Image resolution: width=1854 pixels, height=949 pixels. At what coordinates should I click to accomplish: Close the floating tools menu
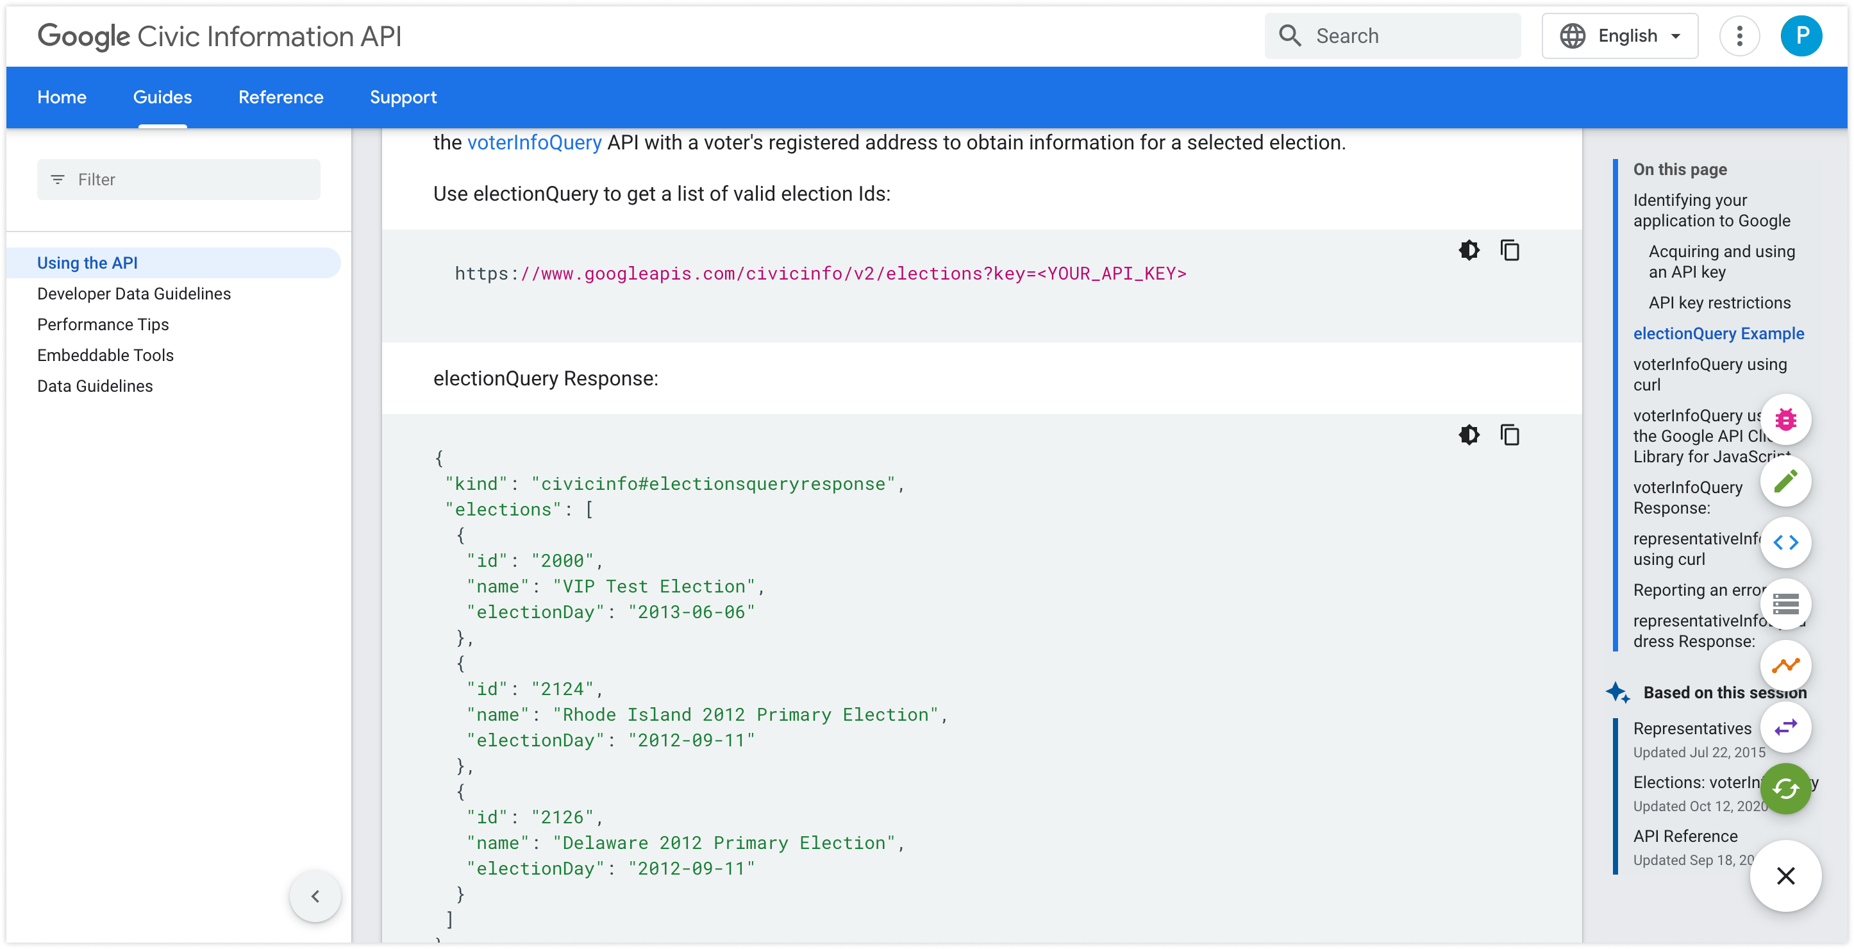[x=1785, y=875]
